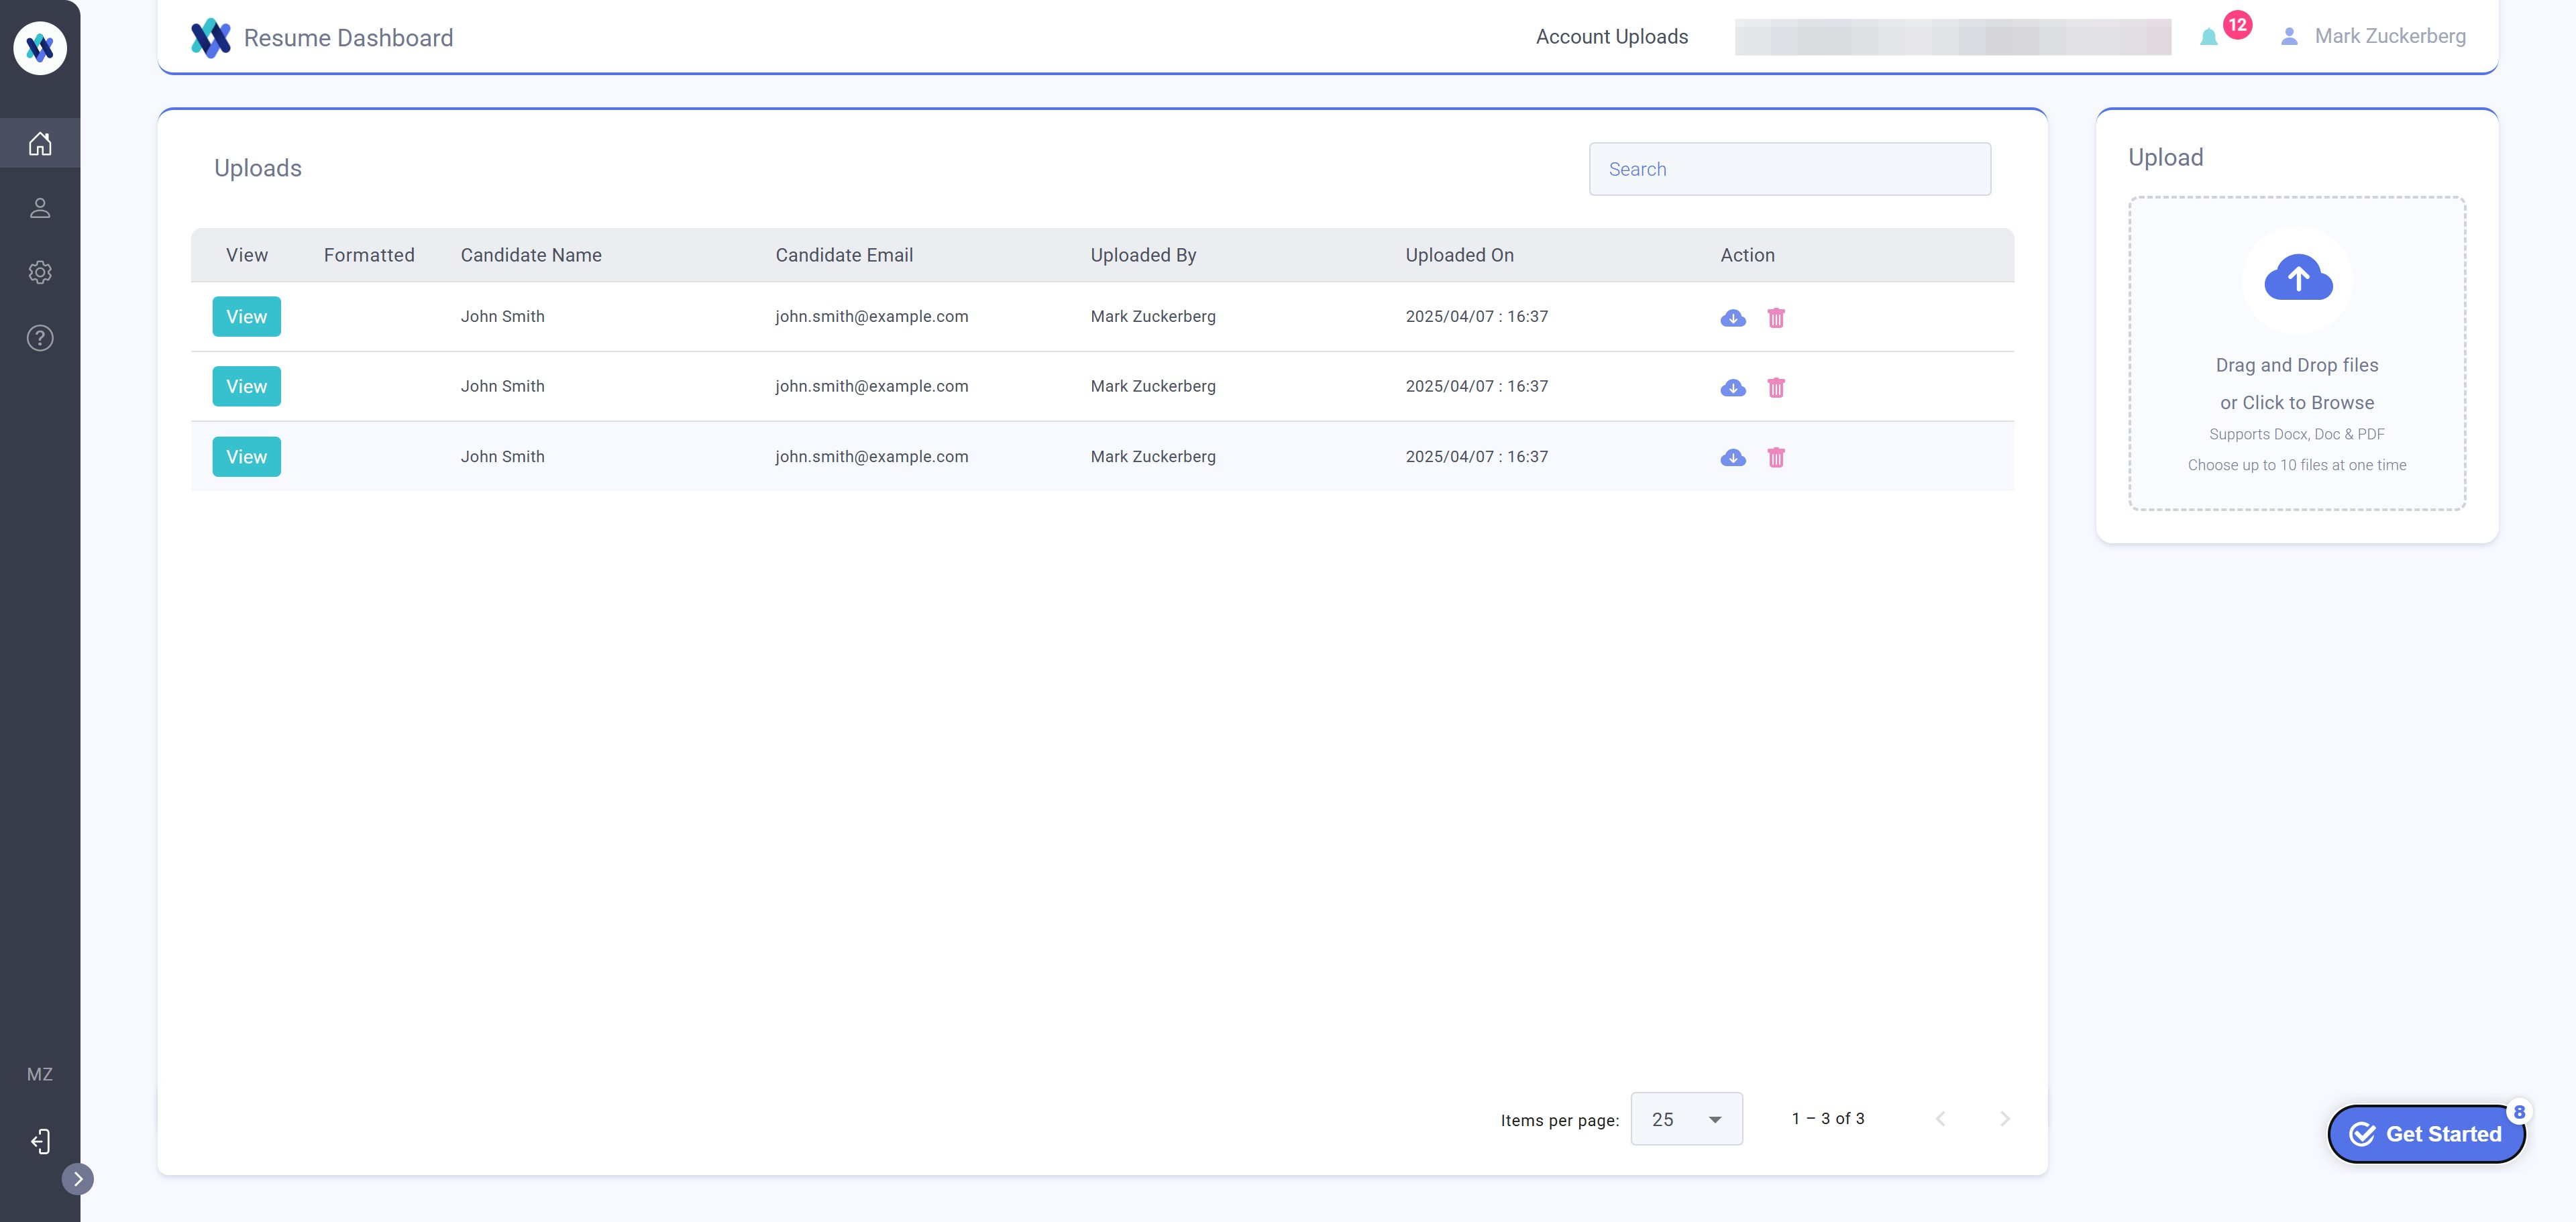The image size is (2576, 1222).
Task: Select Account Uploads in header
Action: click(x=1611, y=37)
